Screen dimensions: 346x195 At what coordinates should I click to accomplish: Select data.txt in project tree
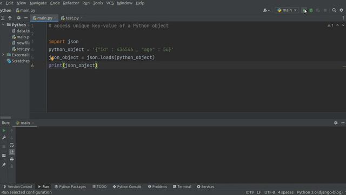click(x=21, y=31)
